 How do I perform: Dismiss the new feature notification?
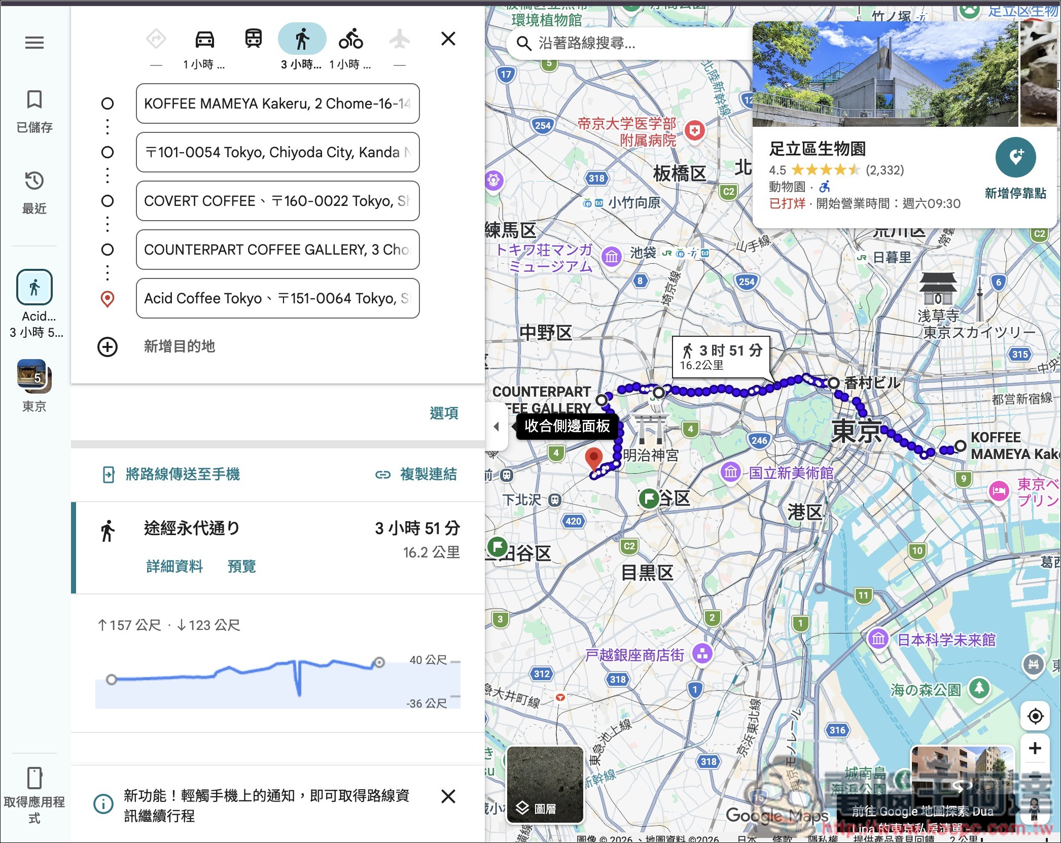pyautogui.click(x=448, y=796)
